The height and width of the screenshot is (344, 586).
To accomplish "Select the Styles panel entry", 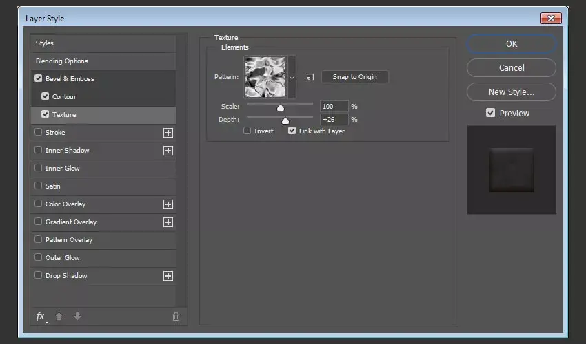I will tap(103, 43).
